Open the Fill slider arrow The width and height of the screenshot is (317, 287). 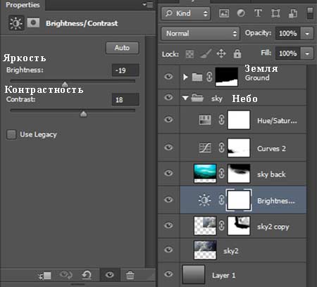pyautogui.click(x=307, y=53)
